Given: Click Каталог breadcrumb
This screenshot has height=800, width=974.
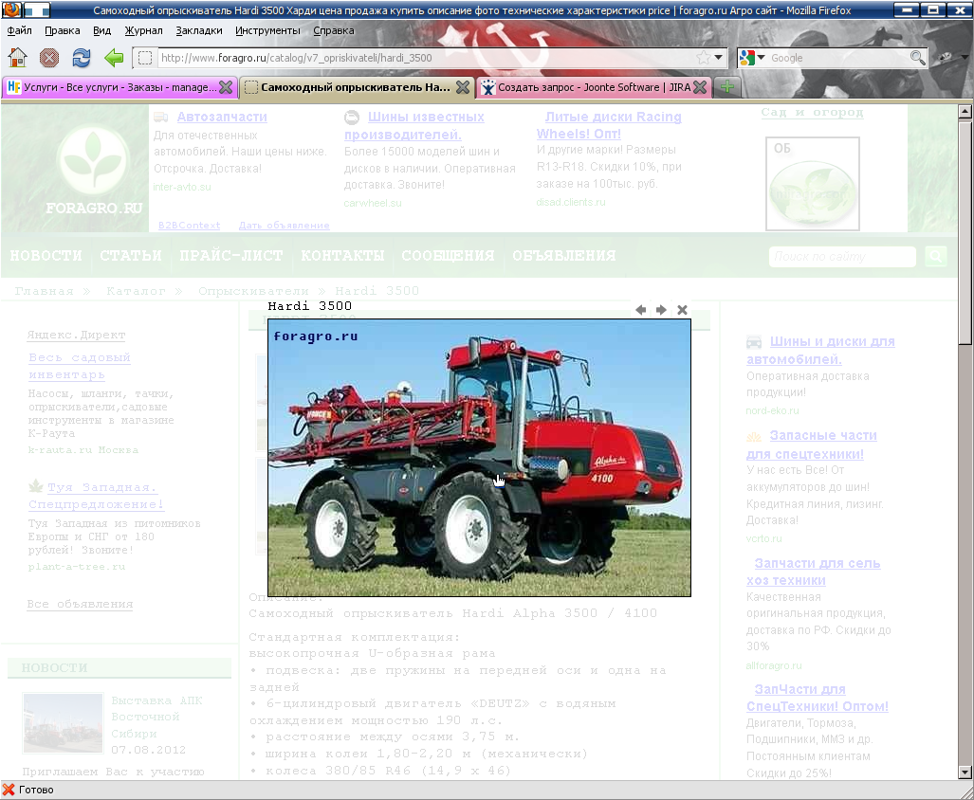Looking at the screenshot, I should [136, 290].
